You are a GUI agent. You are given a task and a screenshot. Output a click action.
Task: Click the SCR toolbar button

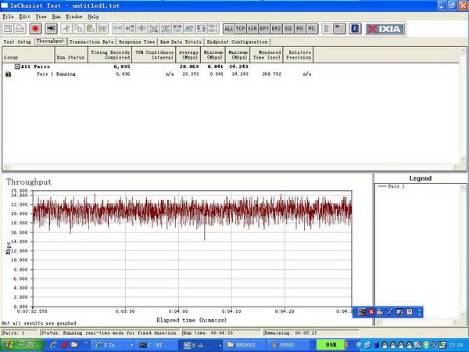[252, 28]
